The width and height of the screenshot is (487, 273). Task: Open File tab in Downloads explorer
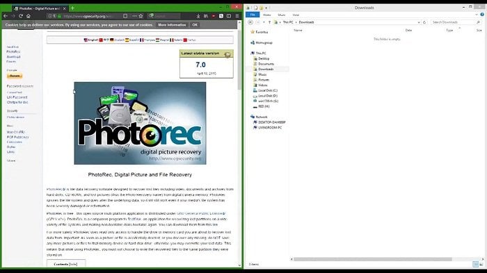pos(253,15)
